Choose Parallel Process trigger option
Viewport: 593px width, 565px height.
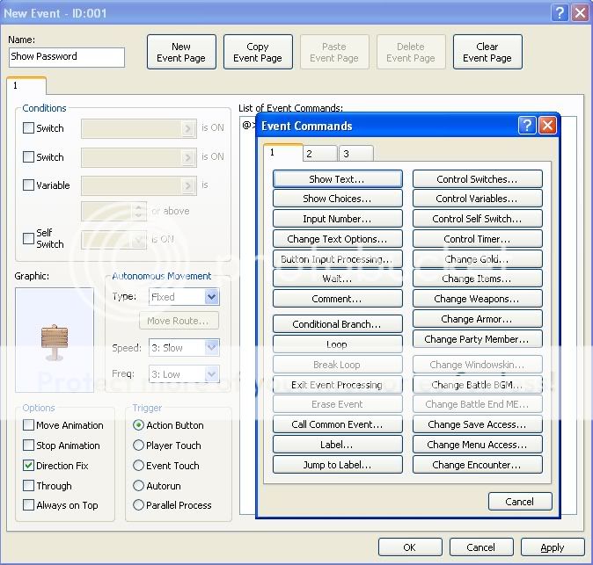coord(138,505)
